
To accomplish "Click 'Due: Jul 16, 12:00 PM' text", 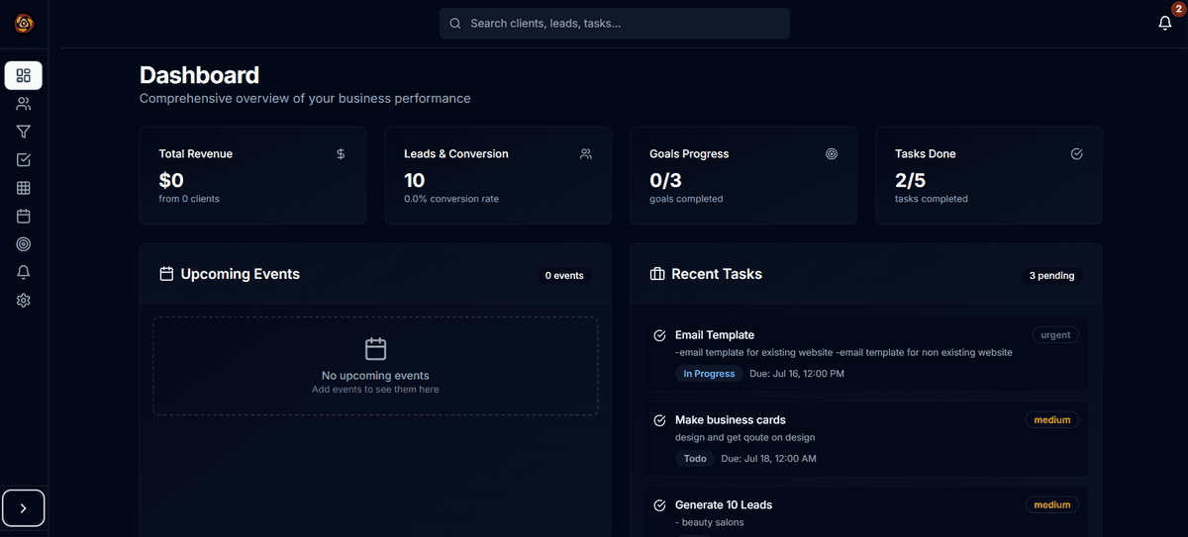I will [797, 374].
